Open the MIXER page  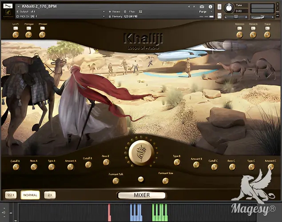click(x=142, y=195)
